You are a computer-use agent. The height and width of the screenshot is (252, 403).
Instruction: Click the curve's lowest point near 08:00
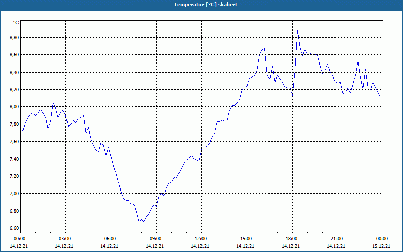coord(139,222)
